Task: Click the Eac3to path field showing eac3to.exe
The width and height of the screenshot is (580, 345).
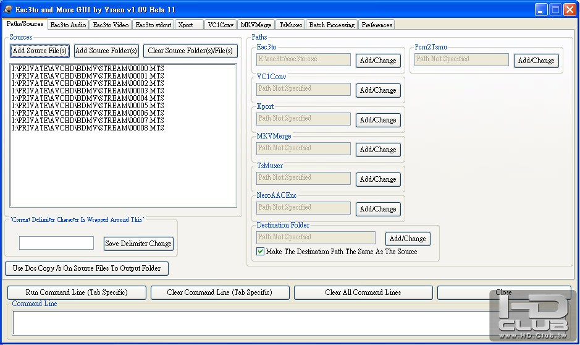Action: click(303, 59)
